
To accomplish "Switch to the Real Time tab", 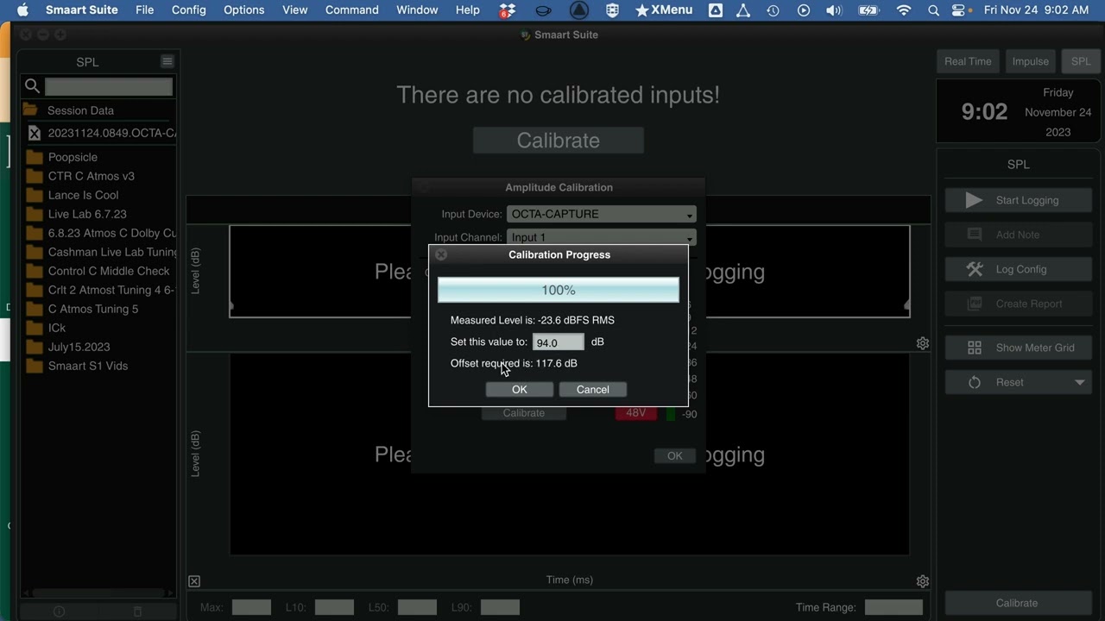I will (968, 61).
